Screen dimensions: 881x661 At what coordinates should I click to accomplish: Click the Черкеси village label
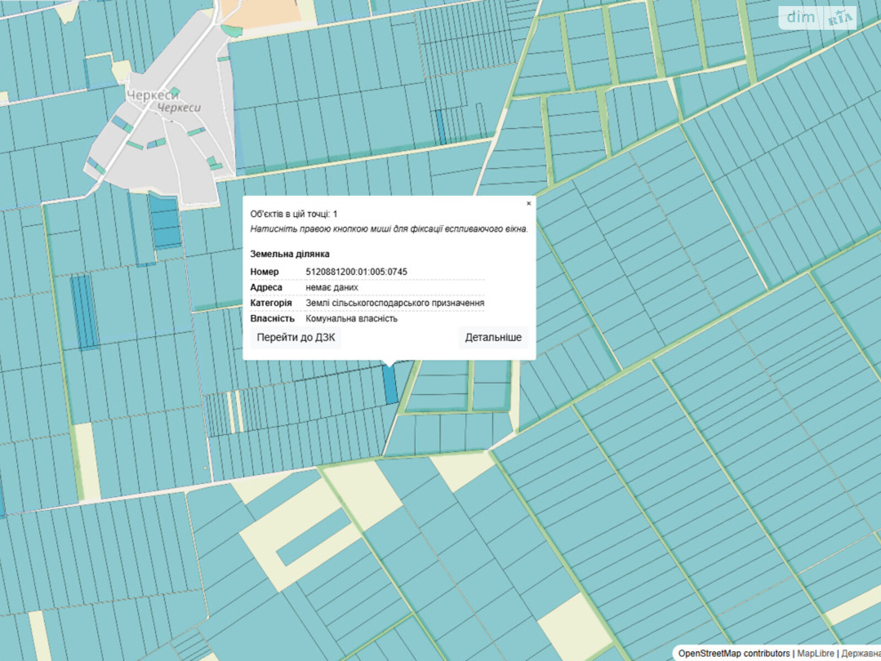(153, 96)
